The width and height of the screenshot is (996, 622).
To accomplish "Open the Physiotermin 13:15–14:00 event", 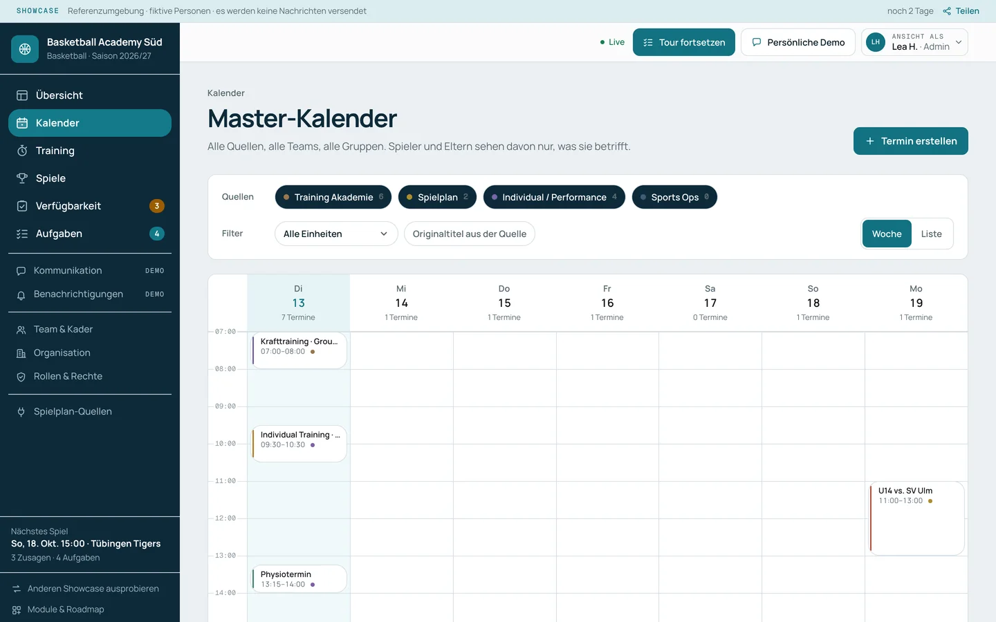I will pos(299,579).
